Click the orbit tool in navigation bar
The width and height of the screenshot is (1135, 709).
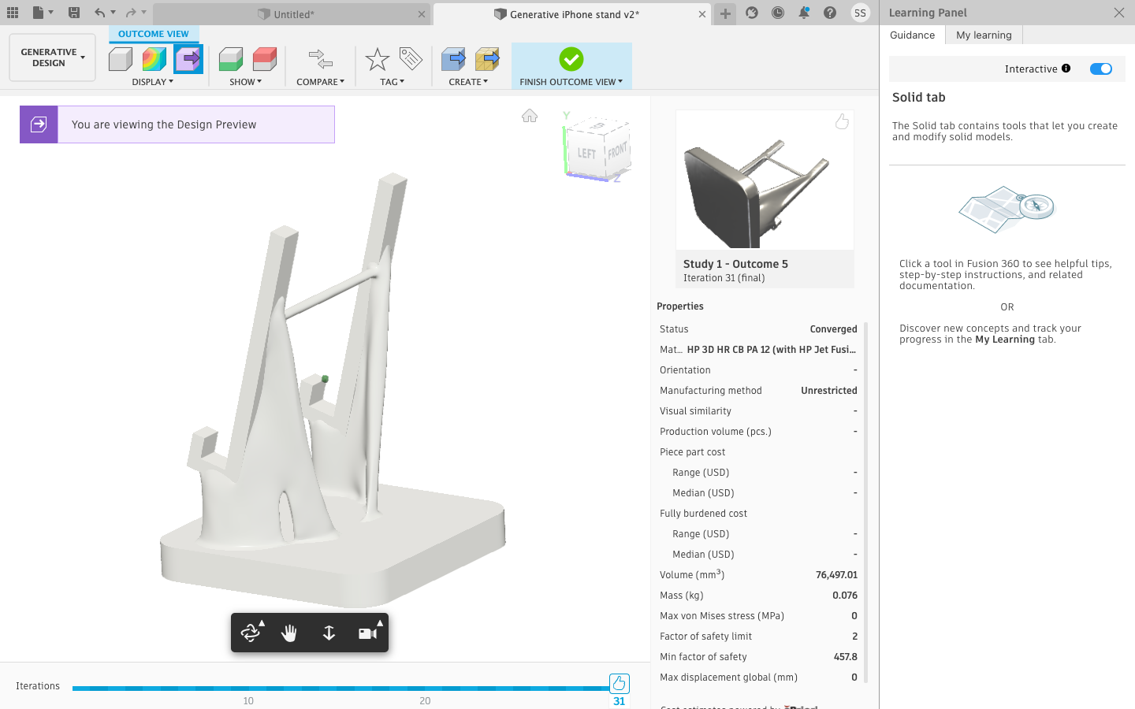point(251,633)
